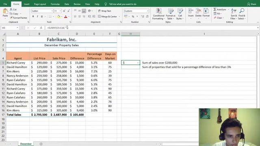The image size is (260, 146).
Task: Toggle Align Right
Action: [84, 16]
